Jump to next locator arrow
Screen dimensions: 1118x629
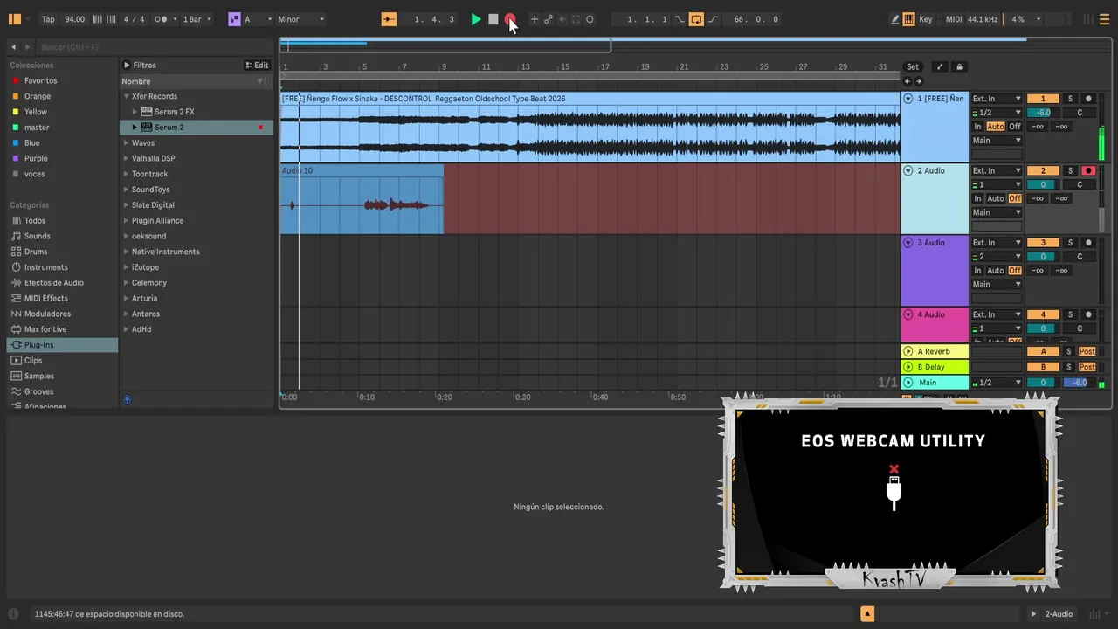pyautogui.click(x=918, y=81)
